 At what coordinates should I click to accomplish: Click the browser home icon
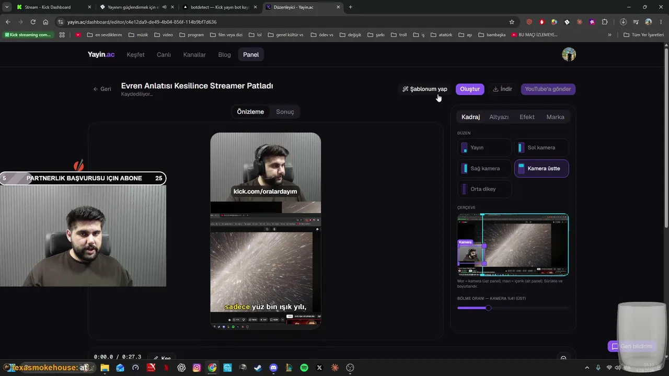45,22
